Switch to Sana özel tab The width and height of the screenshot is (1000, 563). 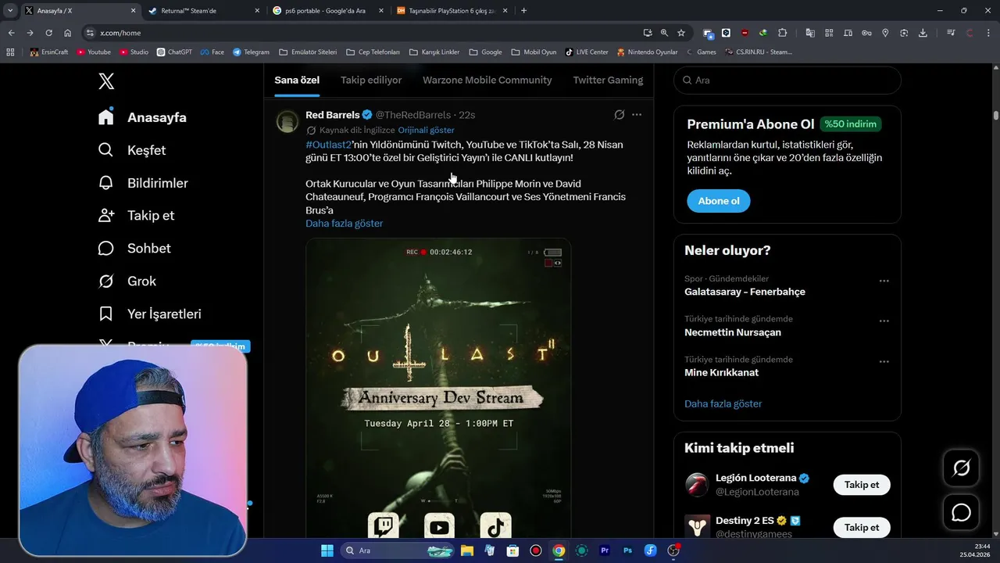coord(297,80)
